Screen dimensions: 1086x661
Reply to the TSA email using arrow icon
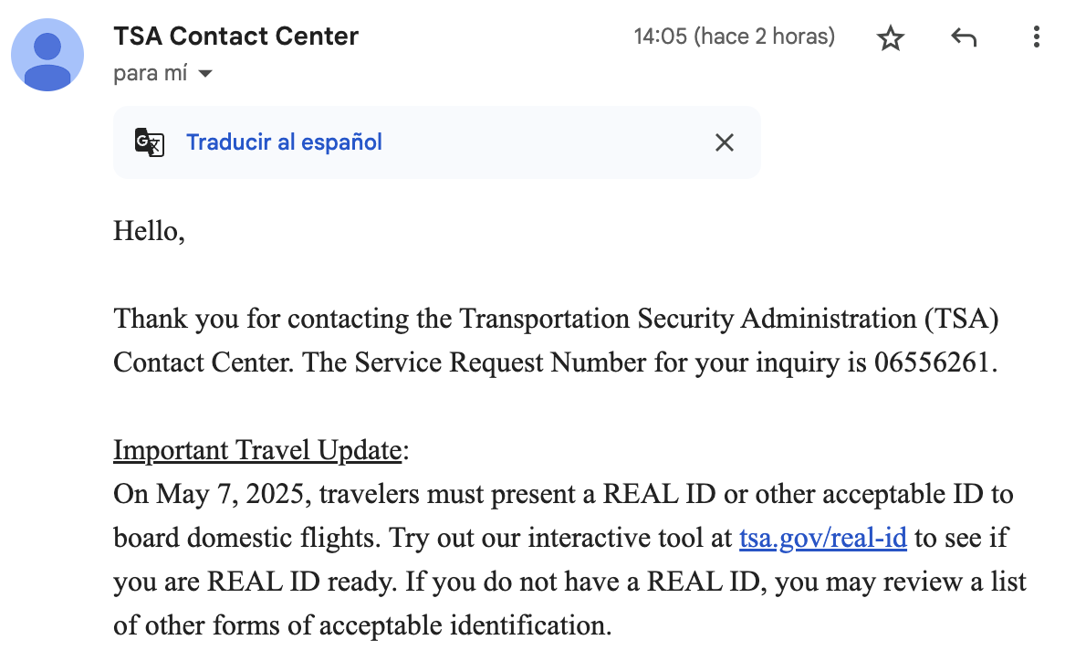[964, 37]
